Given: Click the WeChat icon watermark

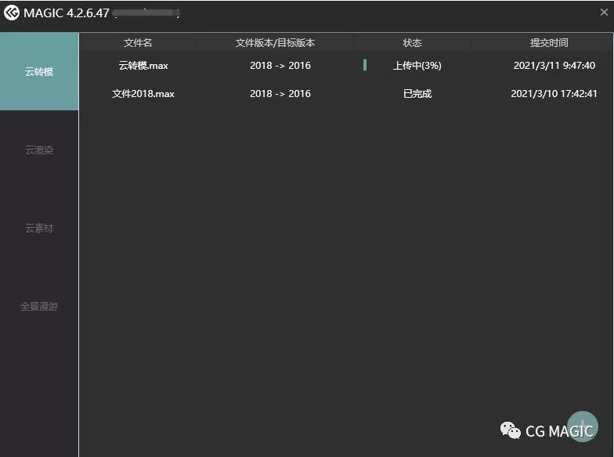Looking at the screenshot, I should tap(511, 430).
